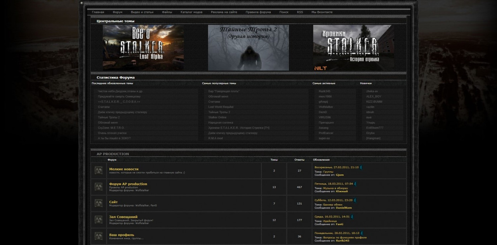This screenshot has height=245, width=497.
Task: Open the Сайт forum title
Action: pos(113,202)
